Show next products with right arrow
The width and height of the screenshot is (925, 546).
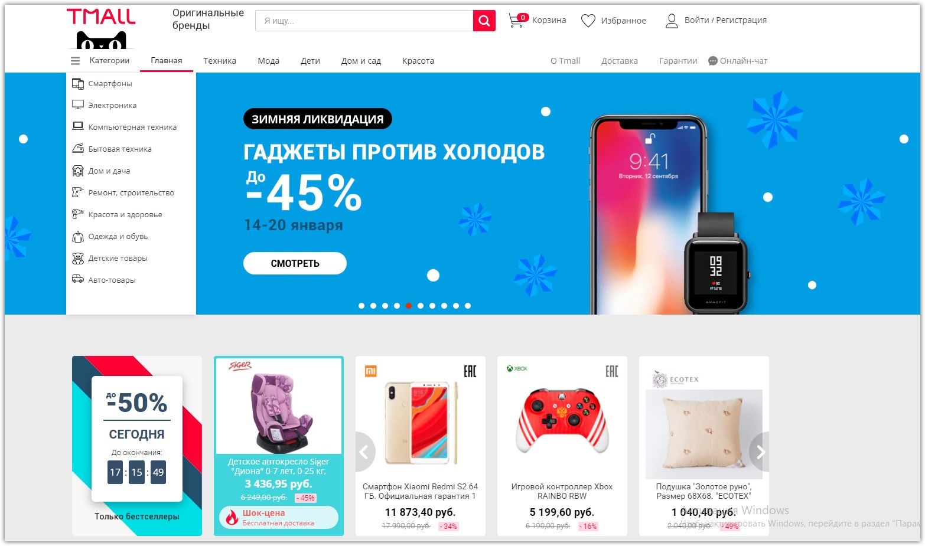[760, 452]
